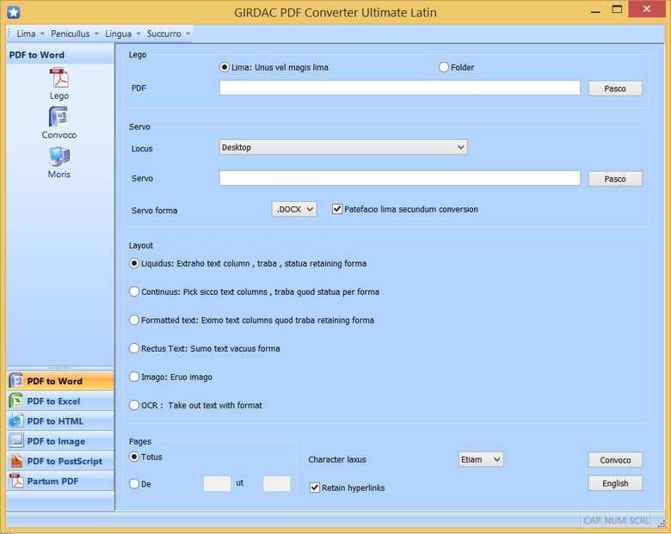Select Totus pages radio button

pos(134,457)
